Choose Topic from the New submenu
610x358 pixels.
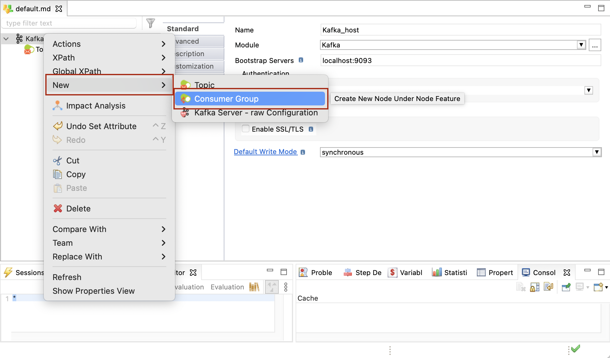[204, 85]
